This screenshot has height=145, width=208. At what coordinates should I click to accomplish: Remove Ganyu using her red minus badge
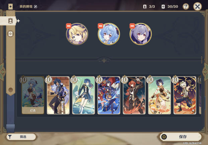[100, 26]
